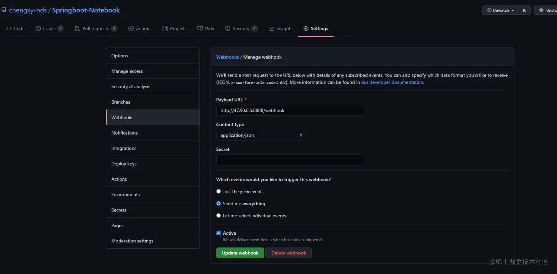
Task: Select the Settings tab
Action: [x=316, y=29]
